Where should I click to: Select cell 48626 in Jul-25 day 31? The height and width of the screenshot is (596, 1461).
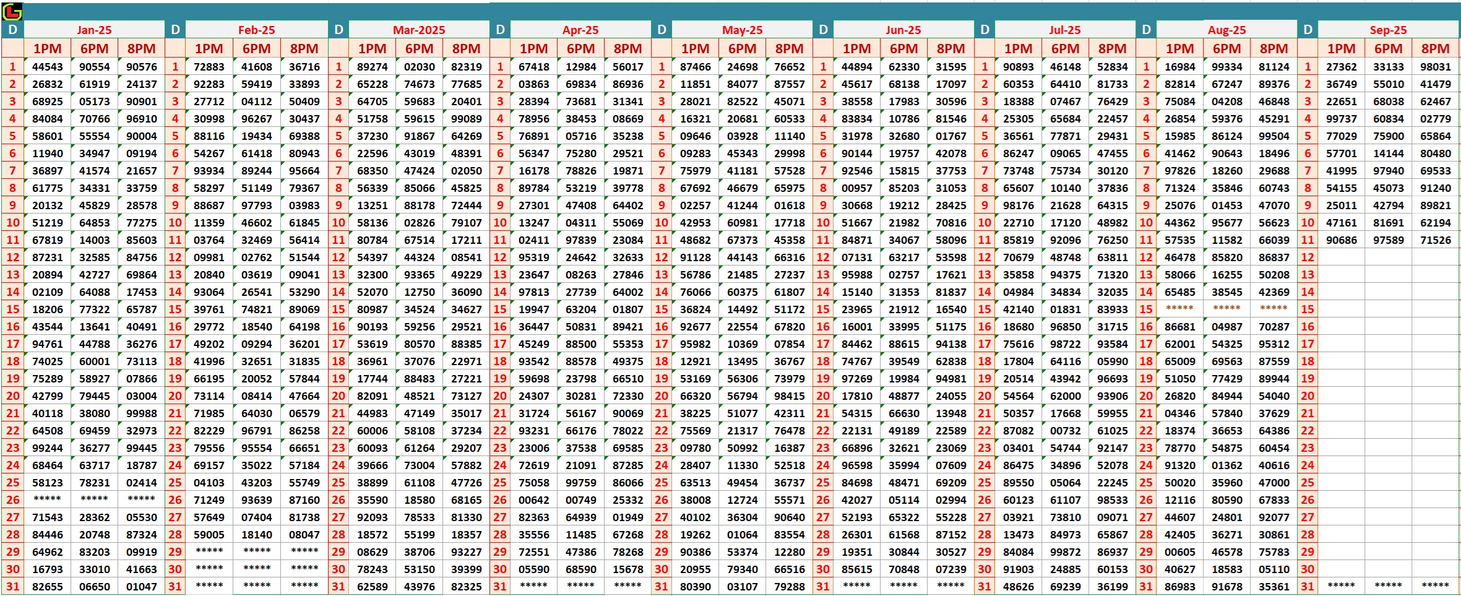(1018, 587)
